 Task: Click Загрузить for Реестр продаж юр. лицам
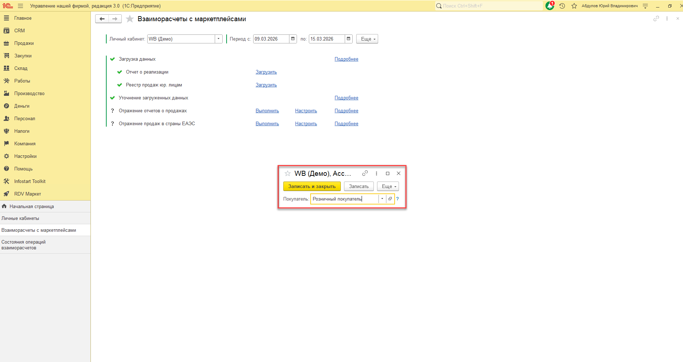click(266, 85)
